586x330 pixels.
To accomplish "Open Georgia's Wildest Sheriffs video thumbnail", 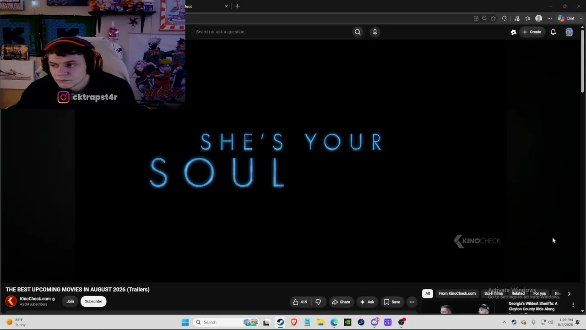I will point(464,308).
